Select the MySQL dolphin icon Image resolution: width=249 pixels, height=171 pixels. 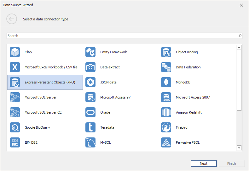point(90,142)
